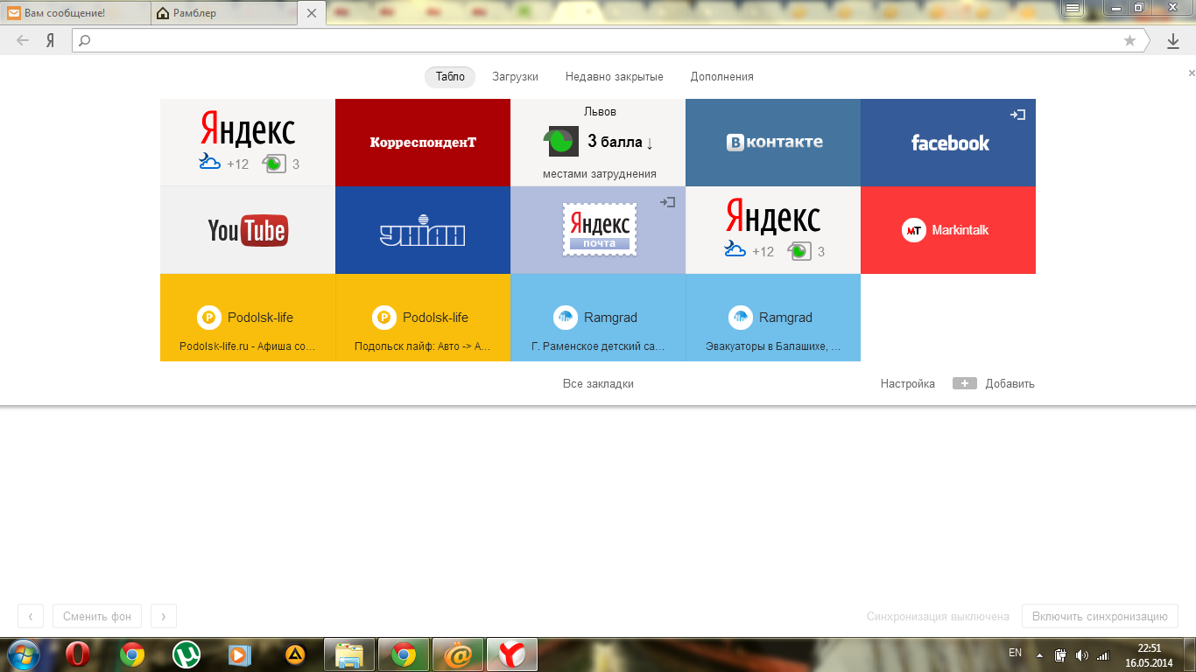
Task: Open Podolsk-life Афиша tile
Action: [248, 318]
